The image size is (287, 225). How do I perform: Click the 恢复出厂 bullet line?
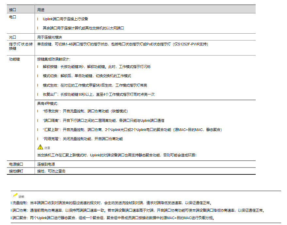tap(99, 94)
